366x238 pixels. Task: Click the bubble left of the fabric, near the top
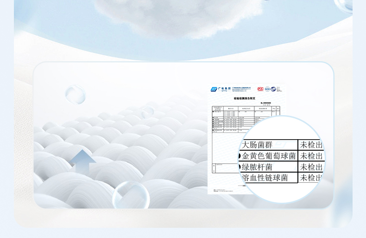click(x=75, y=94)
